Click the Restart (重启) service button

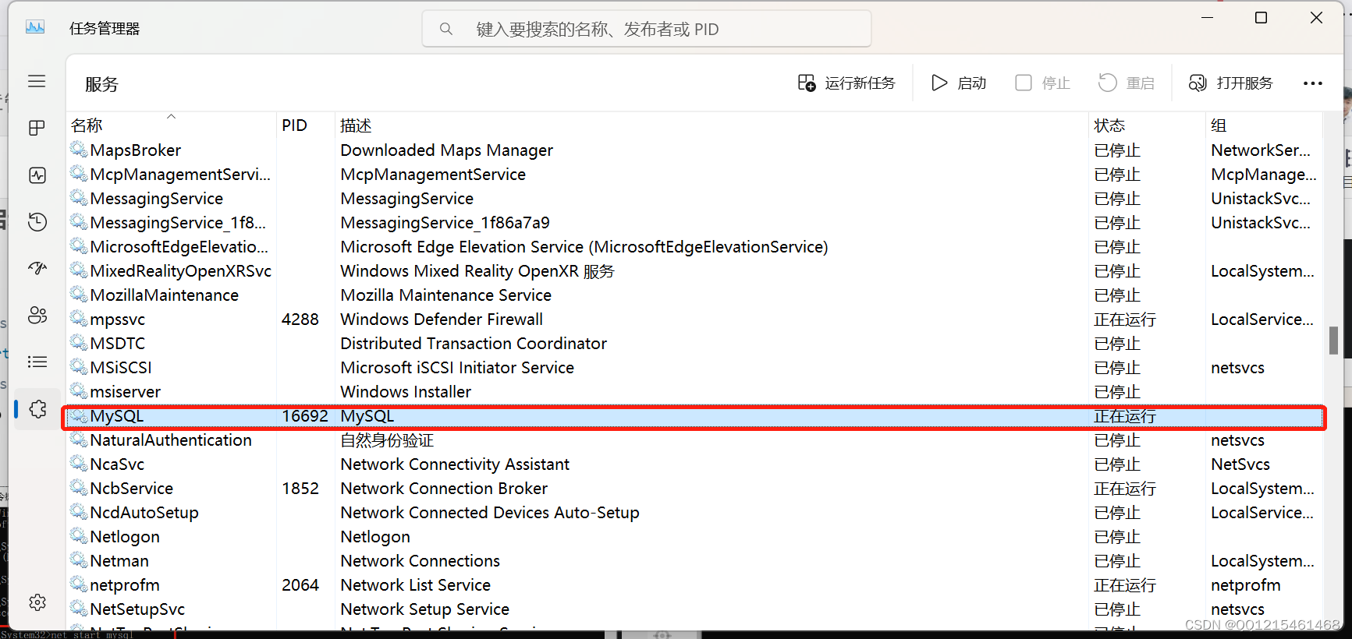coord(1126,83)
